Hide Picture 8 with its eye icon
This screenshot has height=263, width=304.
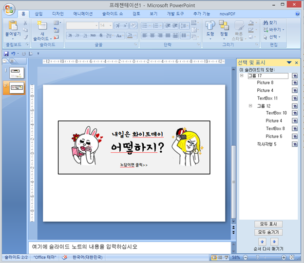pyautogui.click(x=295, y=83)
